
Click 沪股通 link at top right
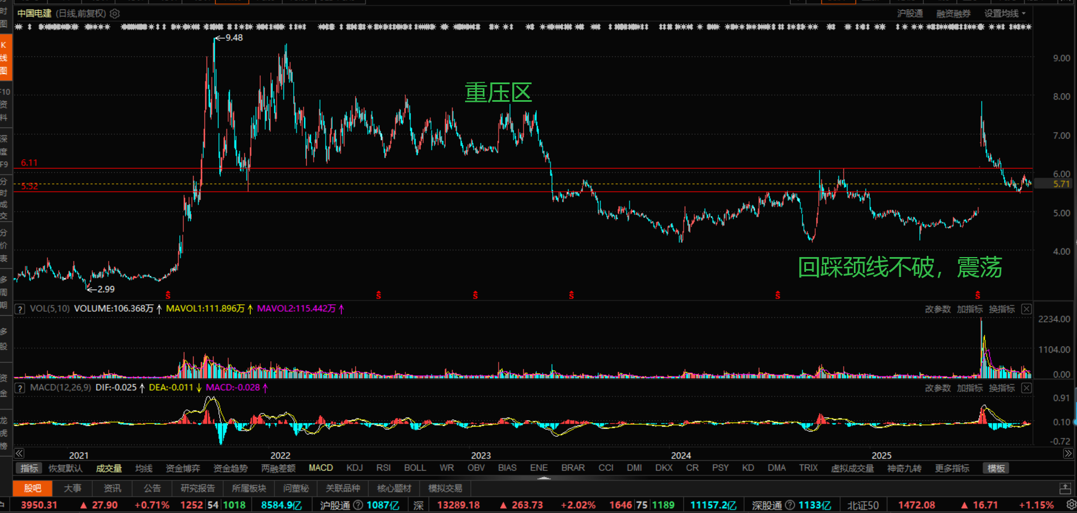[x=910, y=14]
